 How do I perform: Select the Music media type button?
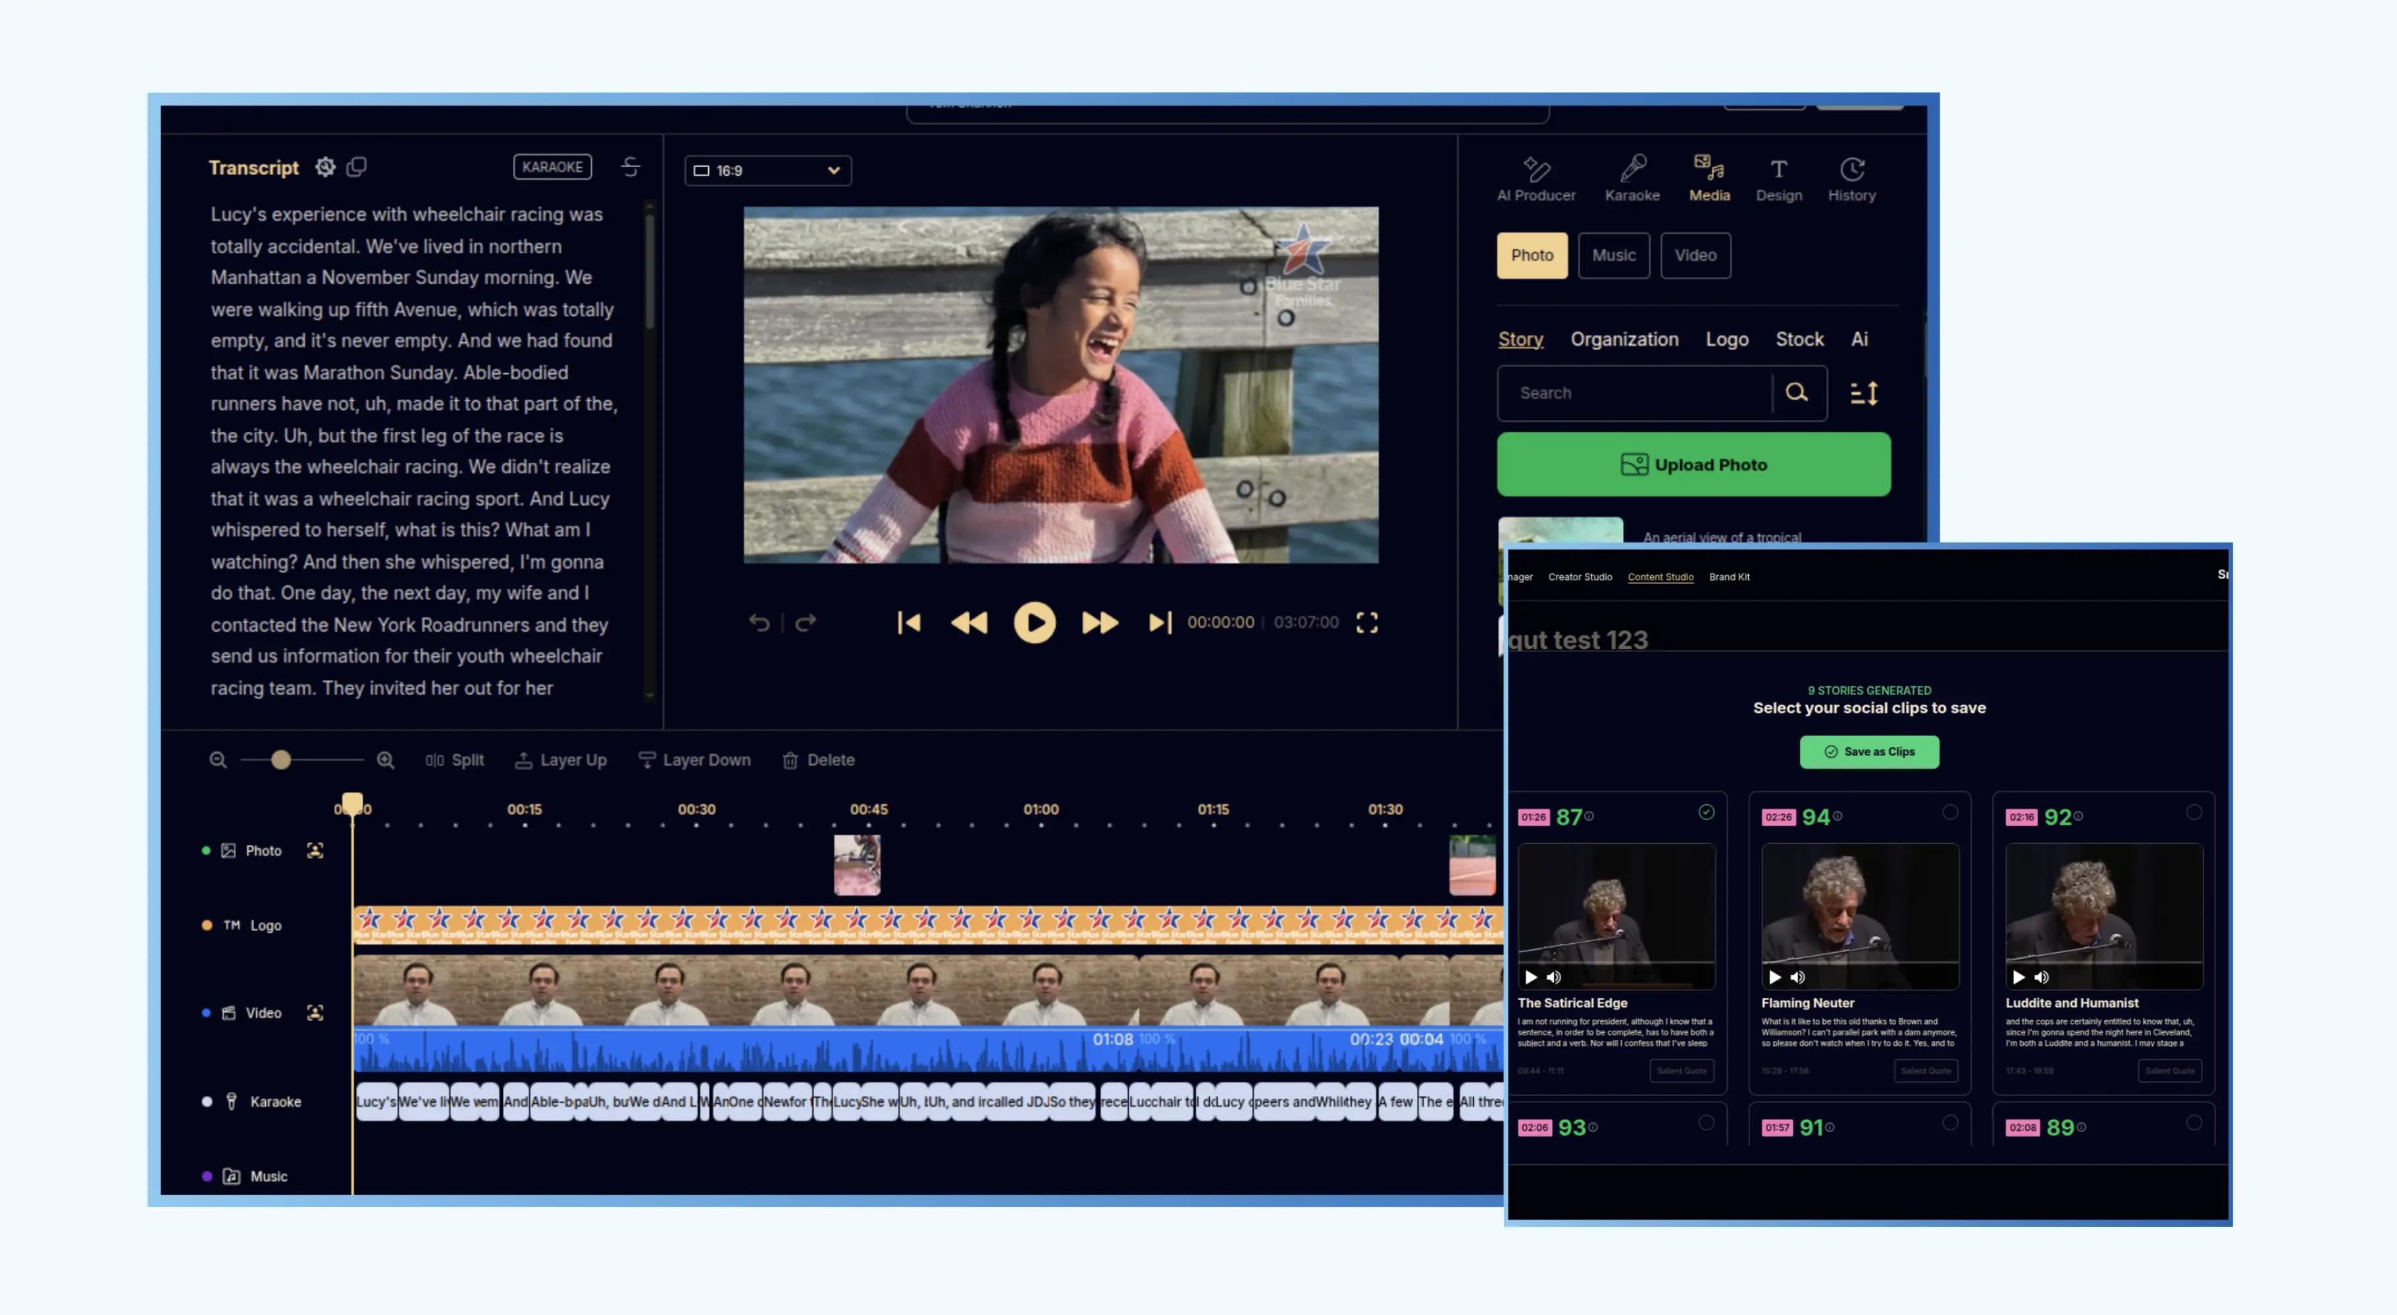point(1612,255)
